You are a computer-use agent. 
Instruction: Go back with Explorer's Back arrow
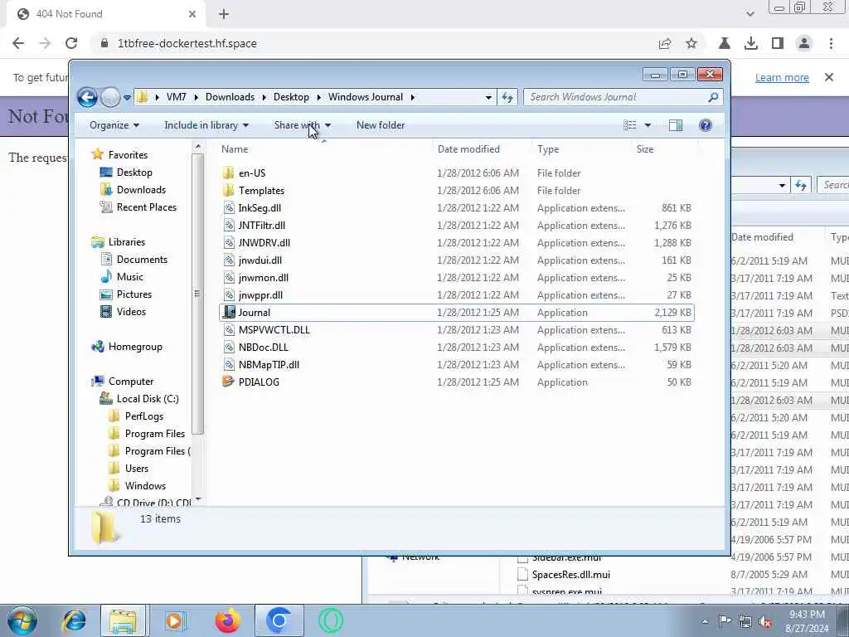point(87,97)
